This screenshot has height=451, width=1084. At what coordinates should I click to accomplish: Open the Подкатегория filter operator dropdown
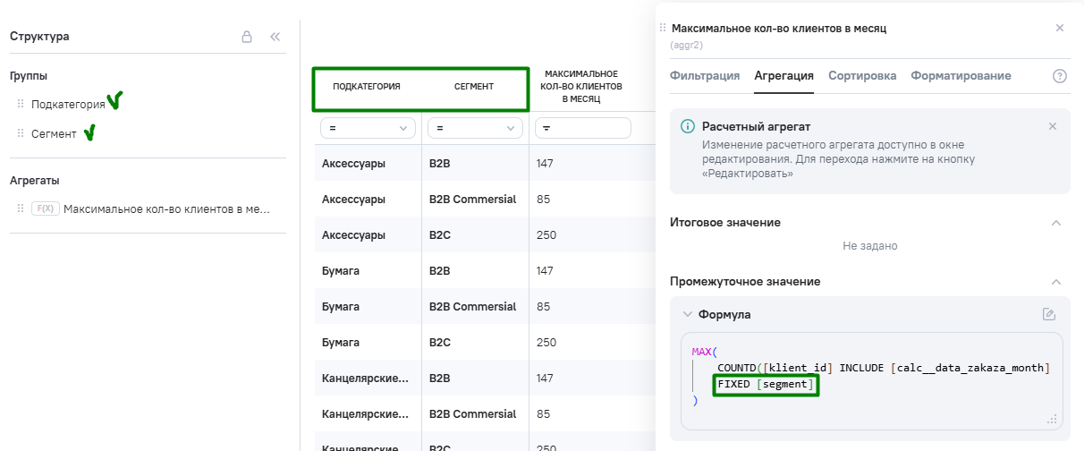[368, 129]
